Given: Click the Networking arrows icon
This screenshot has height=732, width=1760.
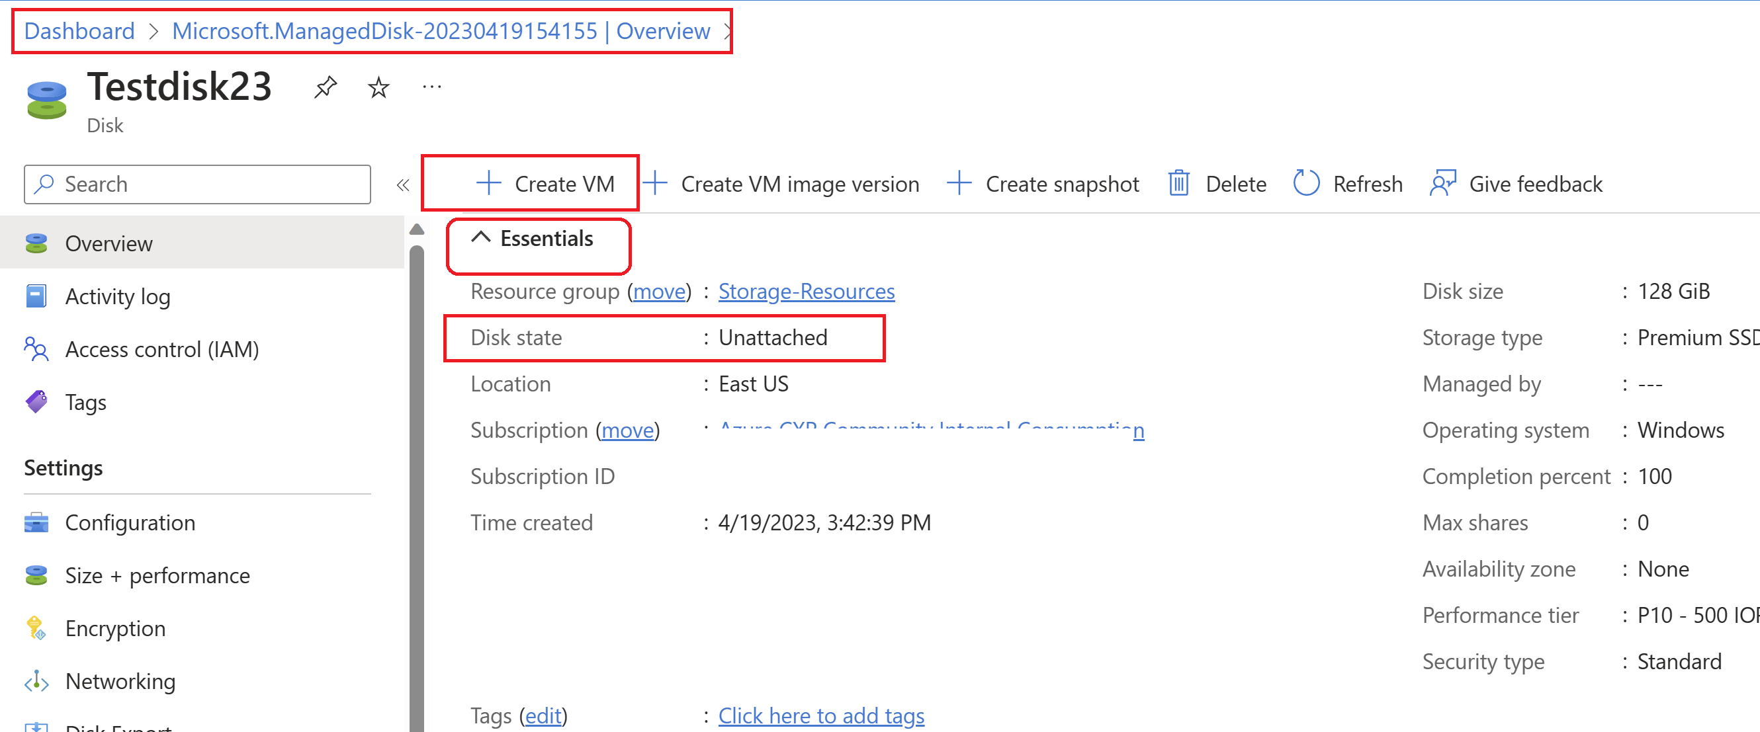Looking at the screenshot, I should [36, 681].
